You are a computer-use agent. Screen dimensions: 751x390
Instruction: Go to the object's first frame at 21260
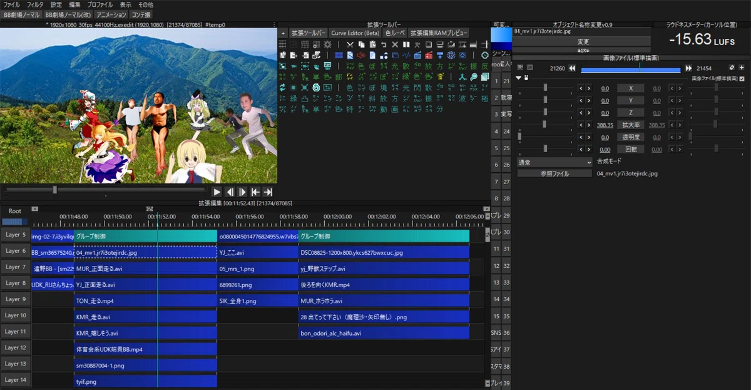point(571,68)
